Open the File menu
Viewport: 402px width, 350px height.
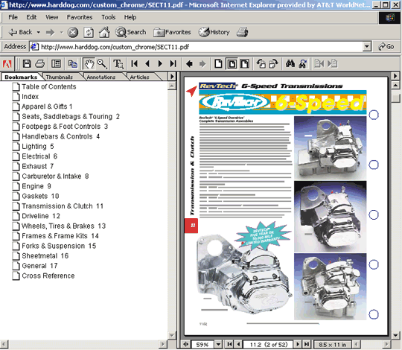coord(13,17)
